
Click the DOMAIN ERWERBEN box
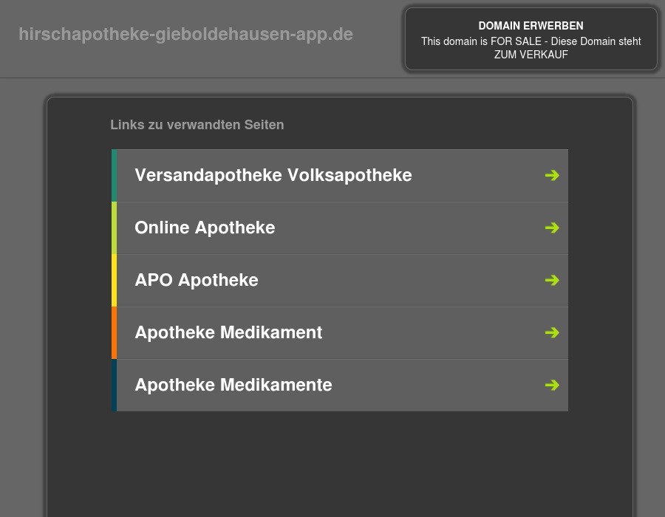click(531, 26)
